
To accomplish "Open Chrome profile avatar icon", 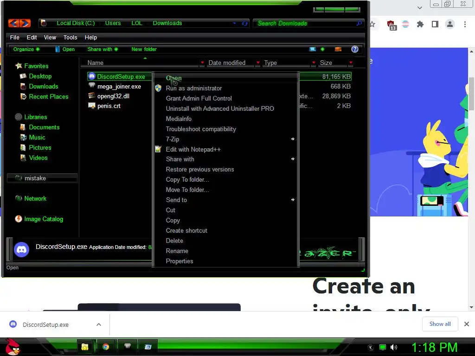I will tap(450, 24).
